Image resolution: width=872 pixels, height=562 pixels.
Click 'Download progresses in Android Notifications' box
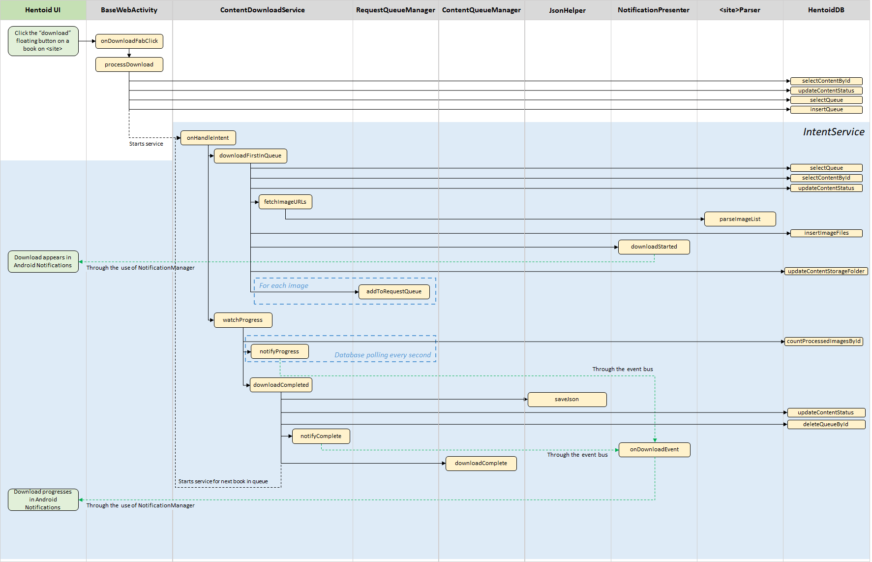click(43, 500)
